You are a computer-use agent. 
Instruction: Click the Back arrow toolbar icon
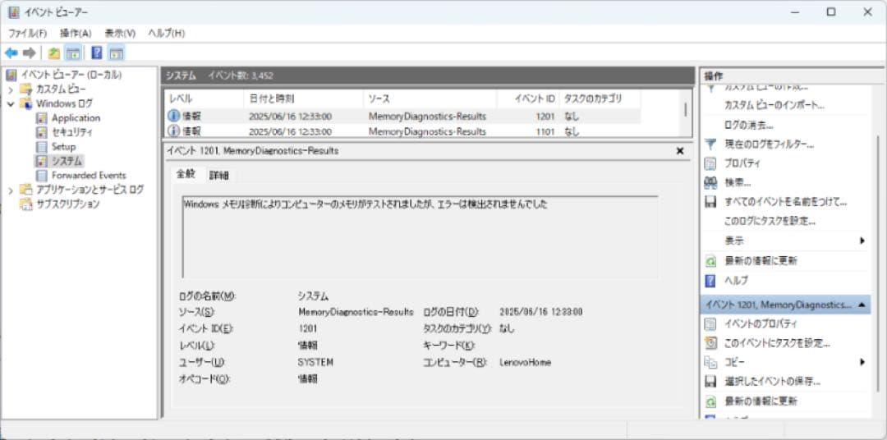tap(11, 53)
